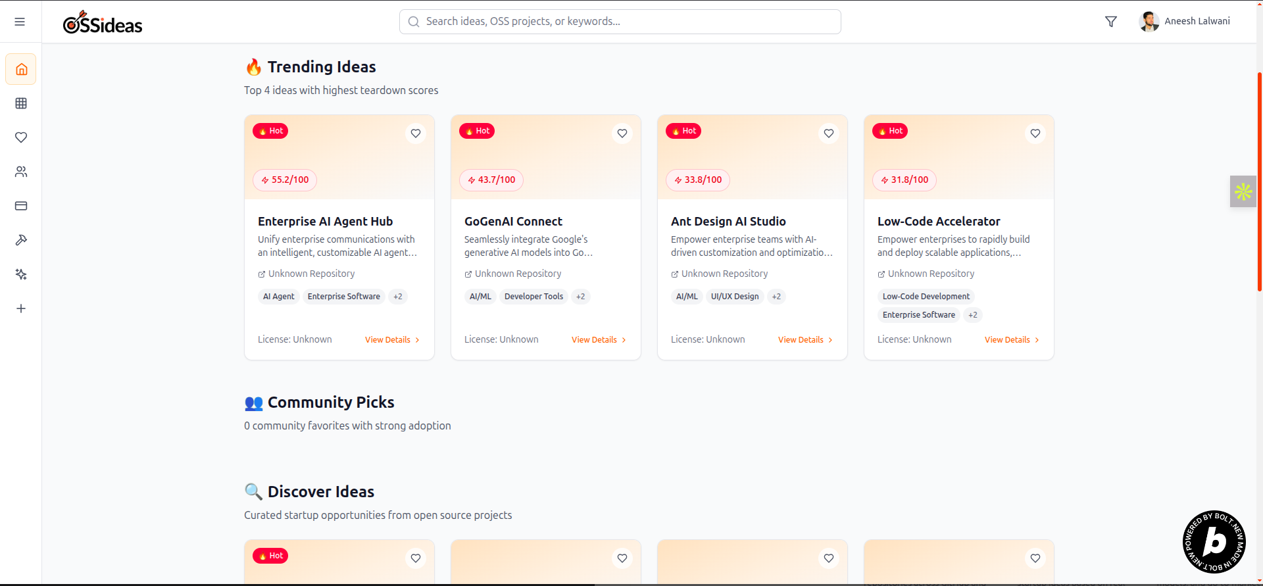
Task: Open the home sidebar icon
Action: click(x=21, y=69)
